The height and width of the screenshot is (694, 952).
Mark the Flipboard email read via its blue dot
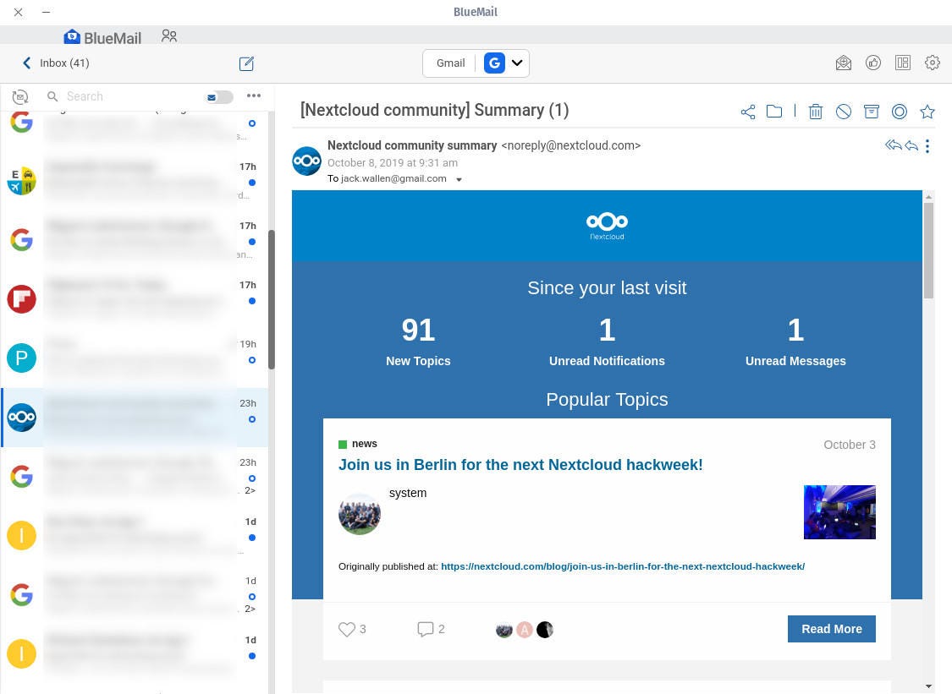click(252, 301)
